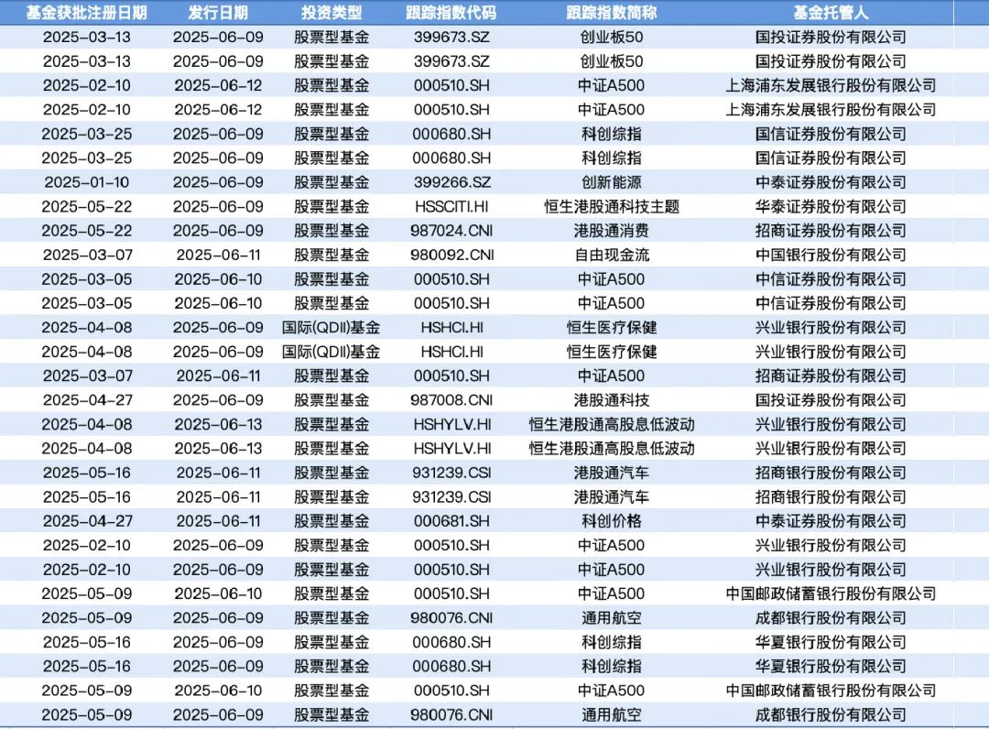Select 2025-05-22 date in the 港股通消费 row
This screenshot has width=989, height=729.
click(x=86, y=231)
